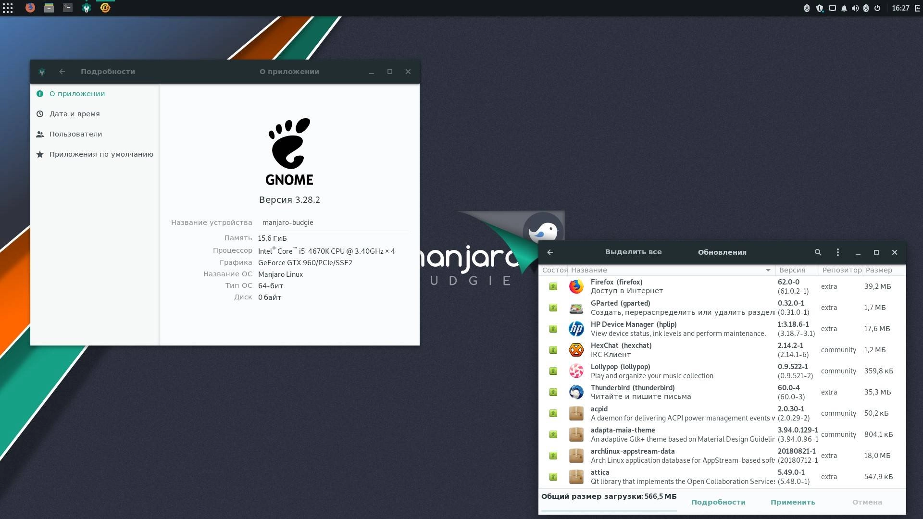Screen dimensions: 923x519
Task: Open the orange update manager panel icon
Action: 105,8
